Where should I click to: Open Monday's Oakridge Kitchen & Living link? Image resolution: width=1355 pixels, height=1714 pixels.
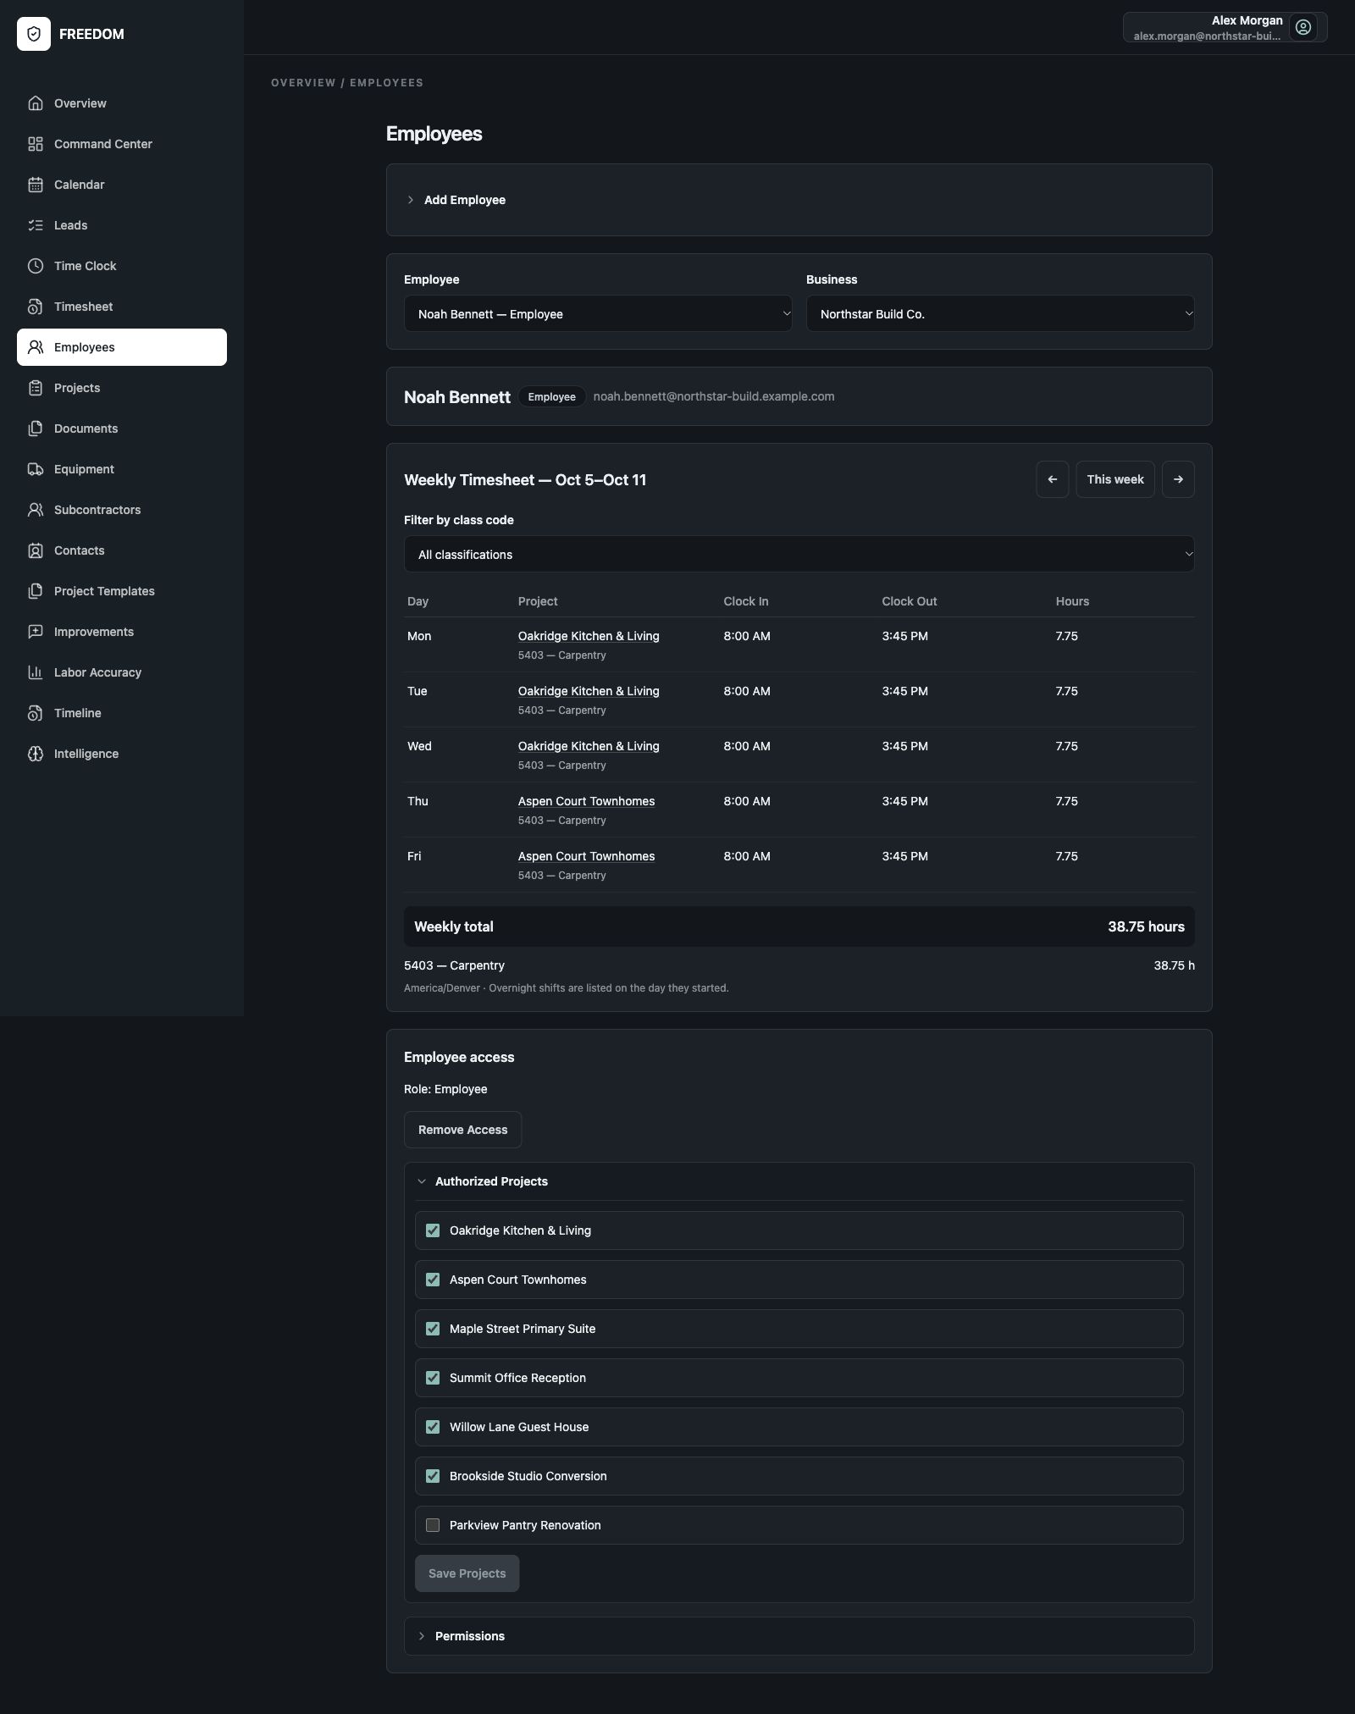[589, 636]
